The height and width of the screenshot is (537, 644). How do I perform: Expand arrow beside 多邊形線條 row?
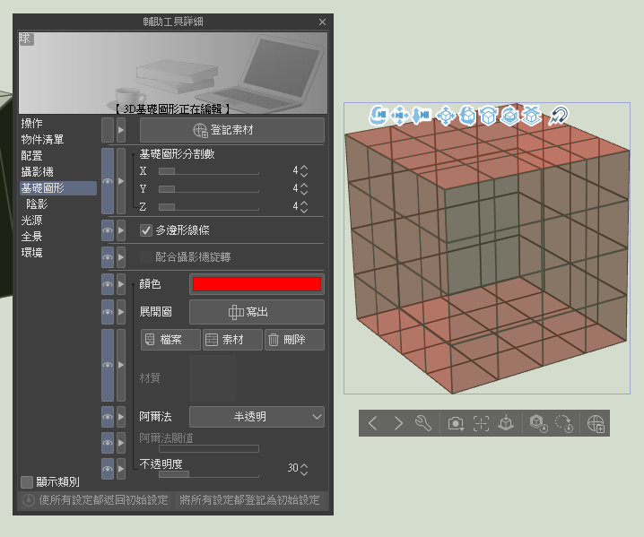point(121,230)
